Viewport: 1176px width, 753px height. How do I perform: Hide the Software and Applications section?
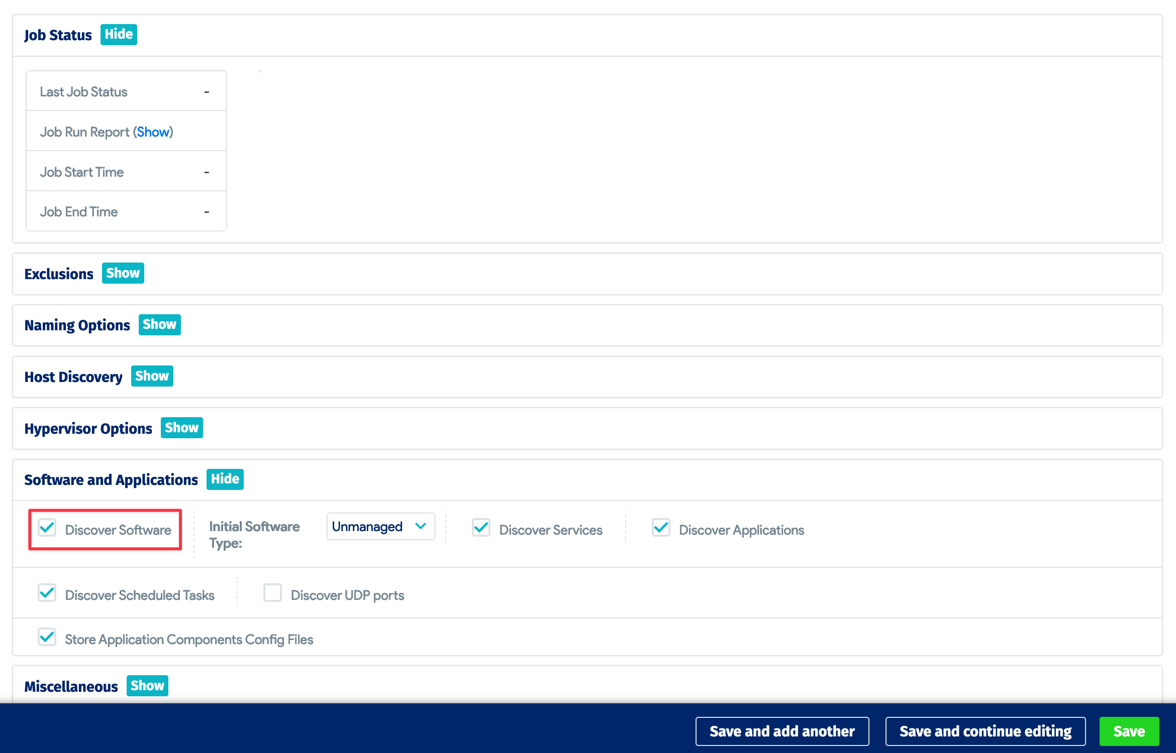coord(225,479)
